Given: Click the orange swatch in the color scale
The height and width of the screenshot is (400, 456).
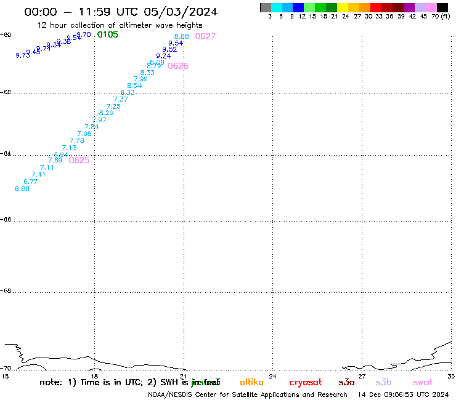Looking at the screenshot, I should click(x=365, y=7).
